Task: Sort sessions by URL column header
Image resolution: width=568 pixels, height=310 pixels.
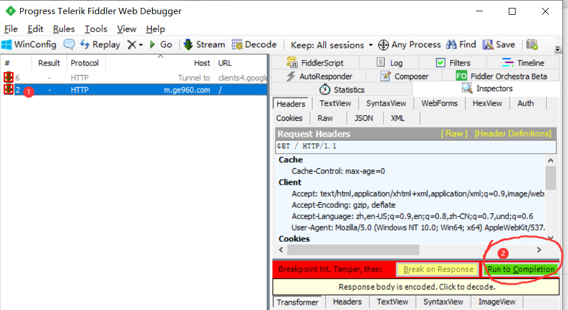Action: (x=240, y=63)
